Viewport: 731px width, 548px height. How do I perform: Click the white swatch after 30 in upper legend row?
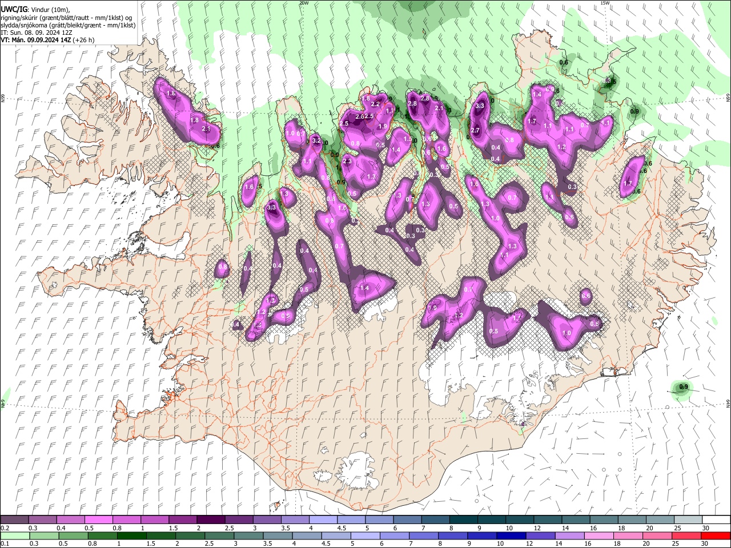[716, 519]
